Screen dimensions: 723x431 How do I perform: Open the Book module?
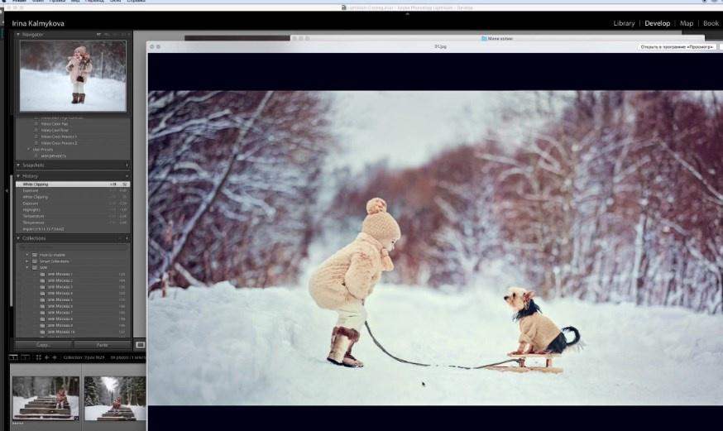pos(711,23)
